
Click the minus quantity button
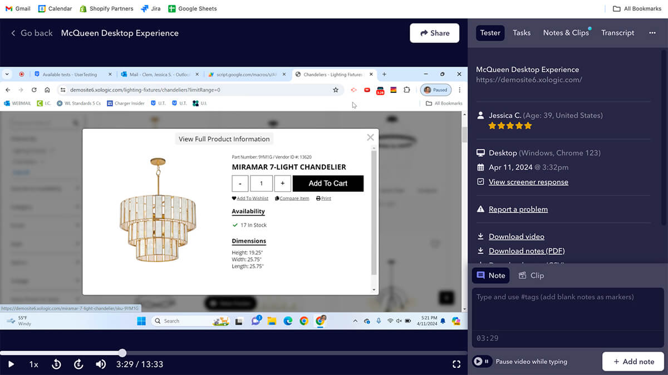click(240, 183)
